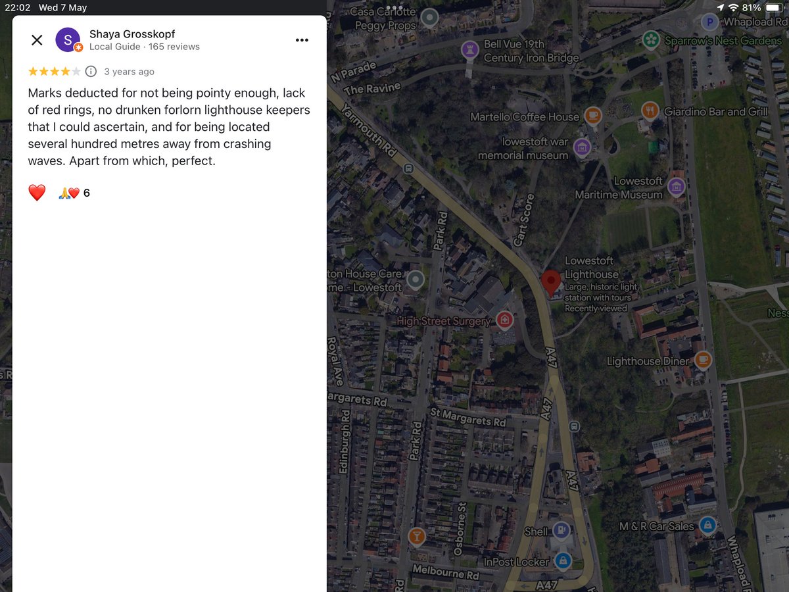The width and height of the screenshot is (789, 592).
Task: Tap the High Street Surgery label
Action: [x=444, y=322]
